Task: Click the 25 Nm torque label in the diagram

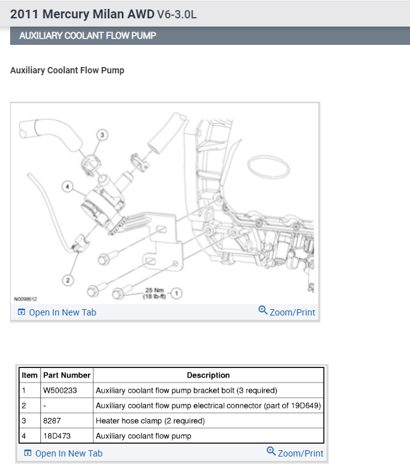Action: (x=154, y=293)
